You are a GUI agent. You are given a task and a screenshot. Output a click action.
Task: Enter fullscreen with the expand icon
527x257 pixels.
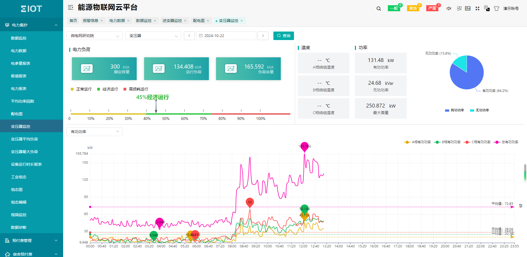pyautogui.click(x=477, y=9)
